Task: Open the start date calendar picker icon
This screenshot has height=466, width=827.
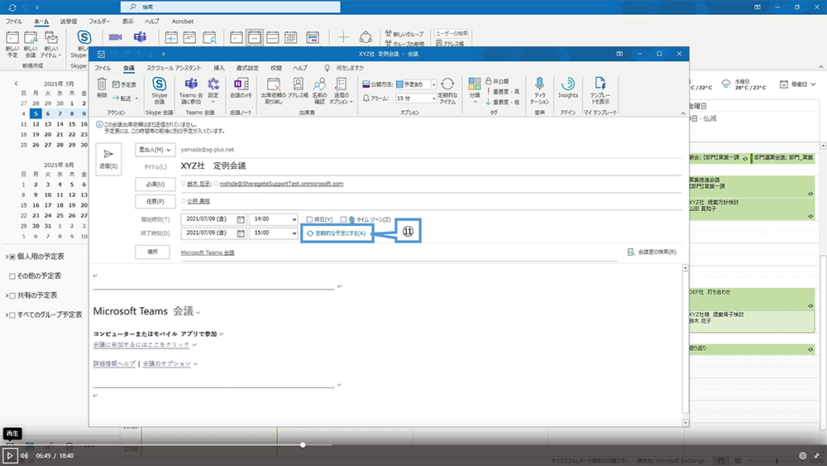Action: pos(241,219)
